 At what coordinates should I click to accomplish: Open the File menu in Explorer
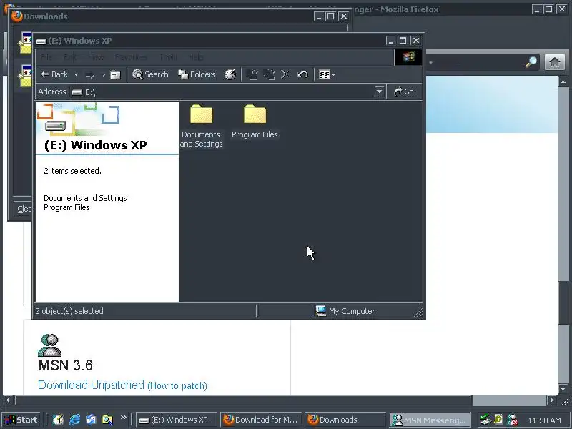[x=46, y=57]
